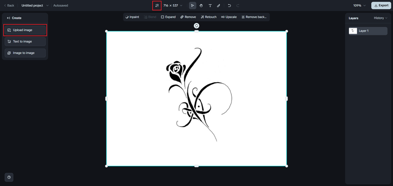Click the Text to image icon
The width and height of the screenshot is (393, 186).
9,41
